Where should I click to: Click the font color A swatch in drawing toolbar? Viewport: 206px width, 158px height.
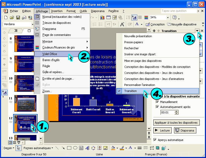pos(131,148)
